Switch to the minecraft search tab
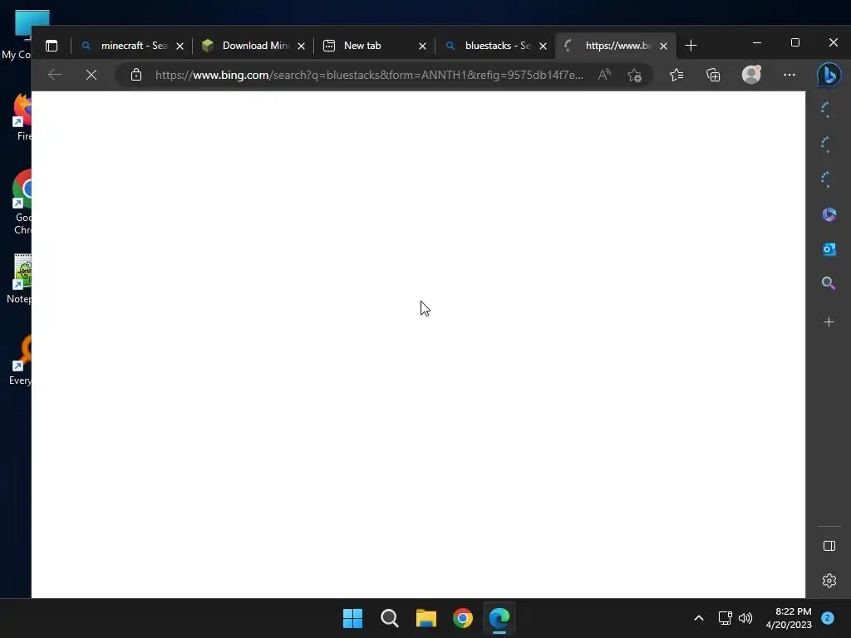 133,46
